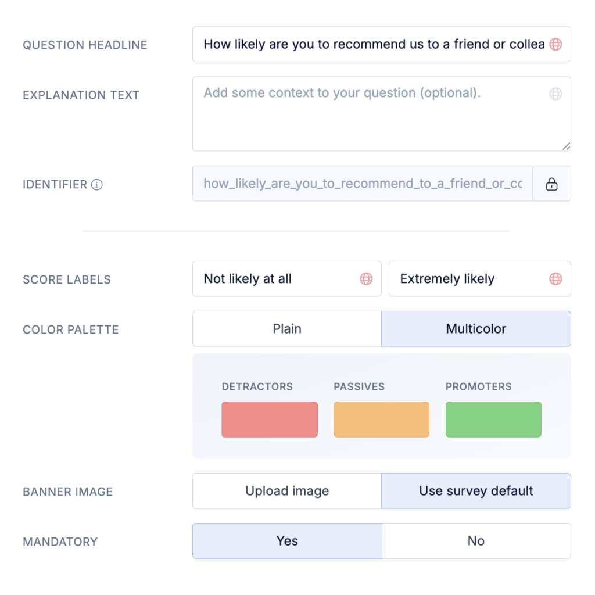Image resolution: width=595 pixels, height=595 pixels.
Task: Open the Promoters green color swatch
Action: (493, 420)
